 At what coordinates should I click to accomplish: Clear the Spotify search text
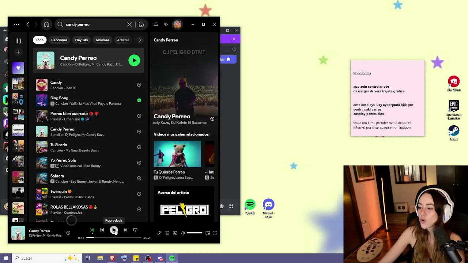[129, 24]
